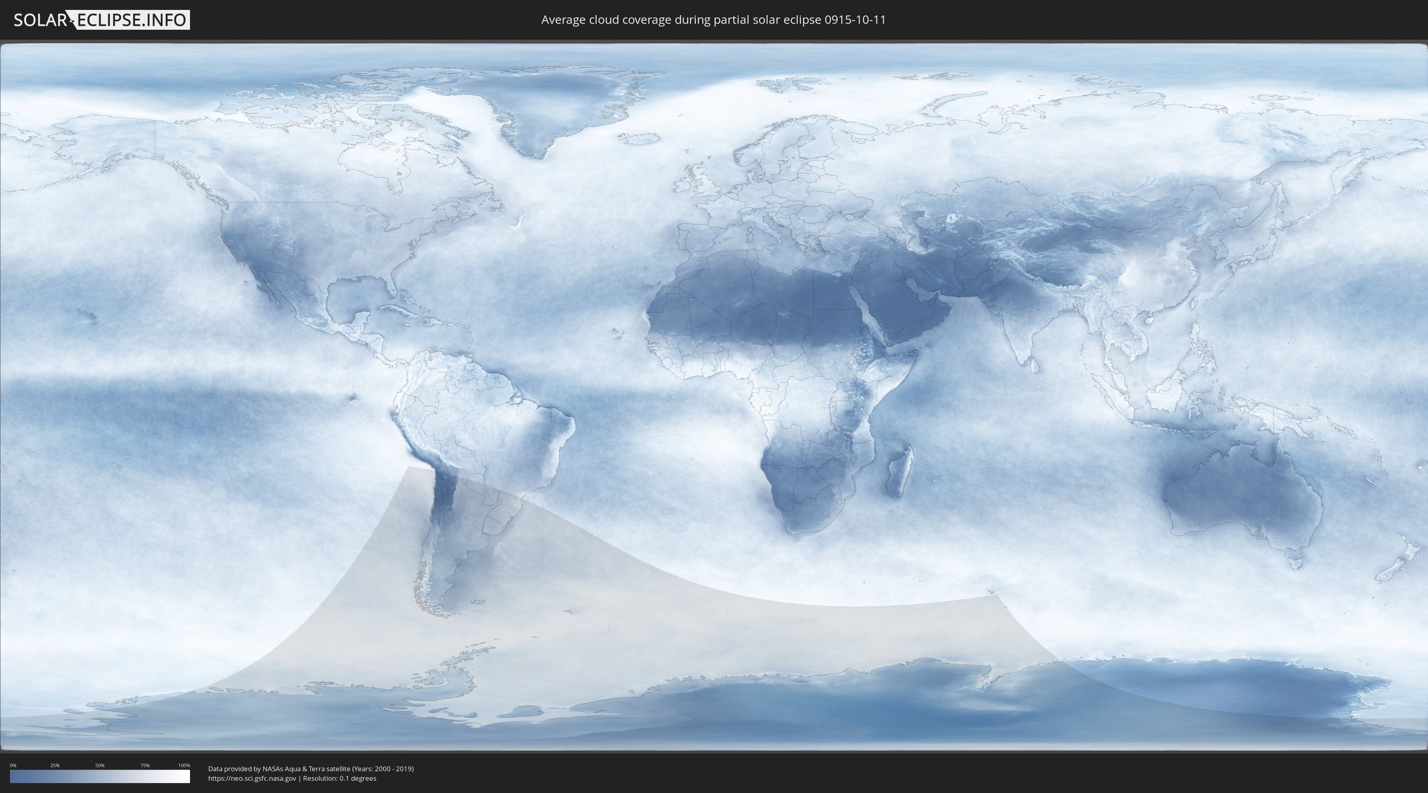The image size is (1428, 793).
Task: Click the 100% legend label
Action: [184, 765]
